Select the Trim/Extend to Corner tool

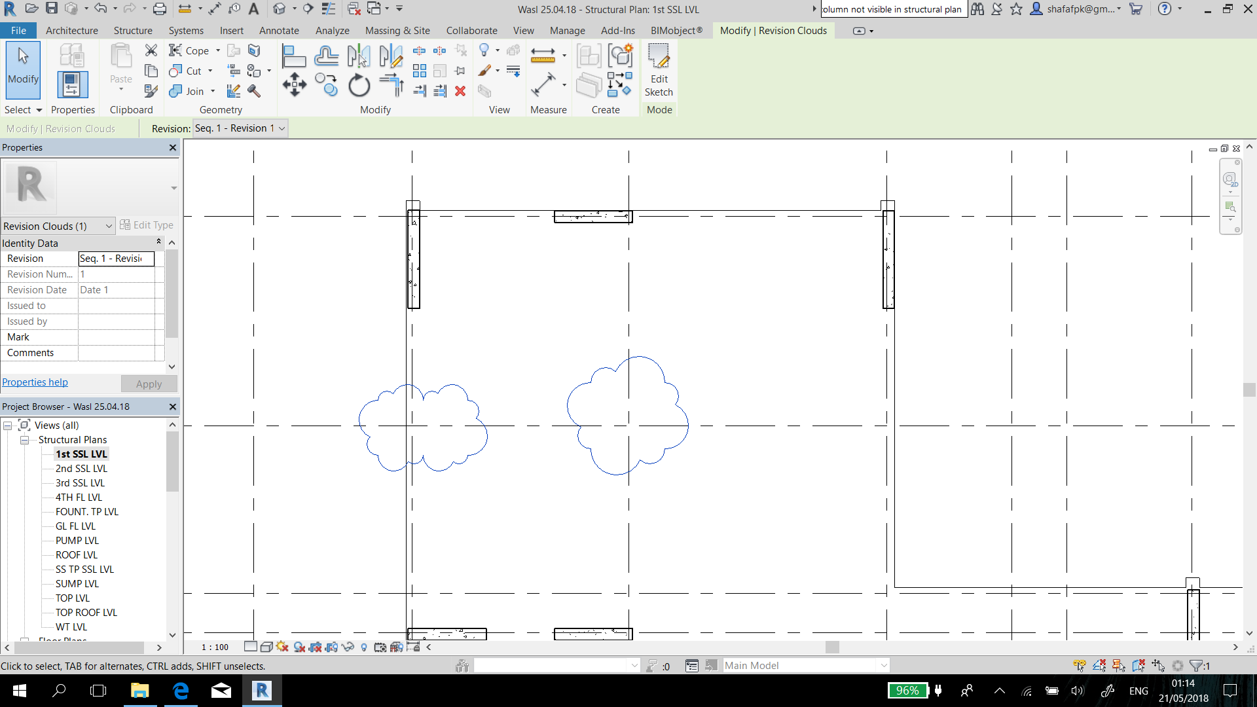click(x=391, y=84)
